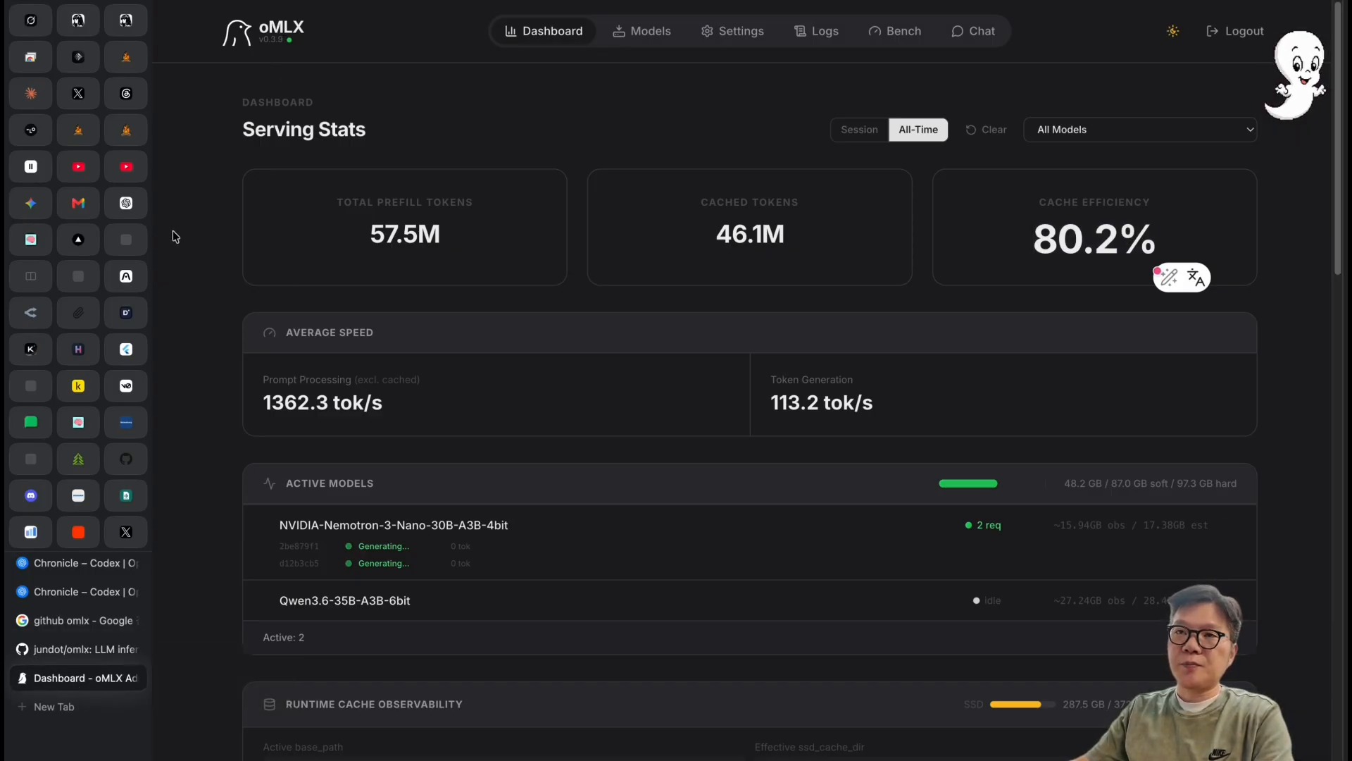Log out via the Logout button
This screenshot has width=1352, height=761.
click(1235, 31)
